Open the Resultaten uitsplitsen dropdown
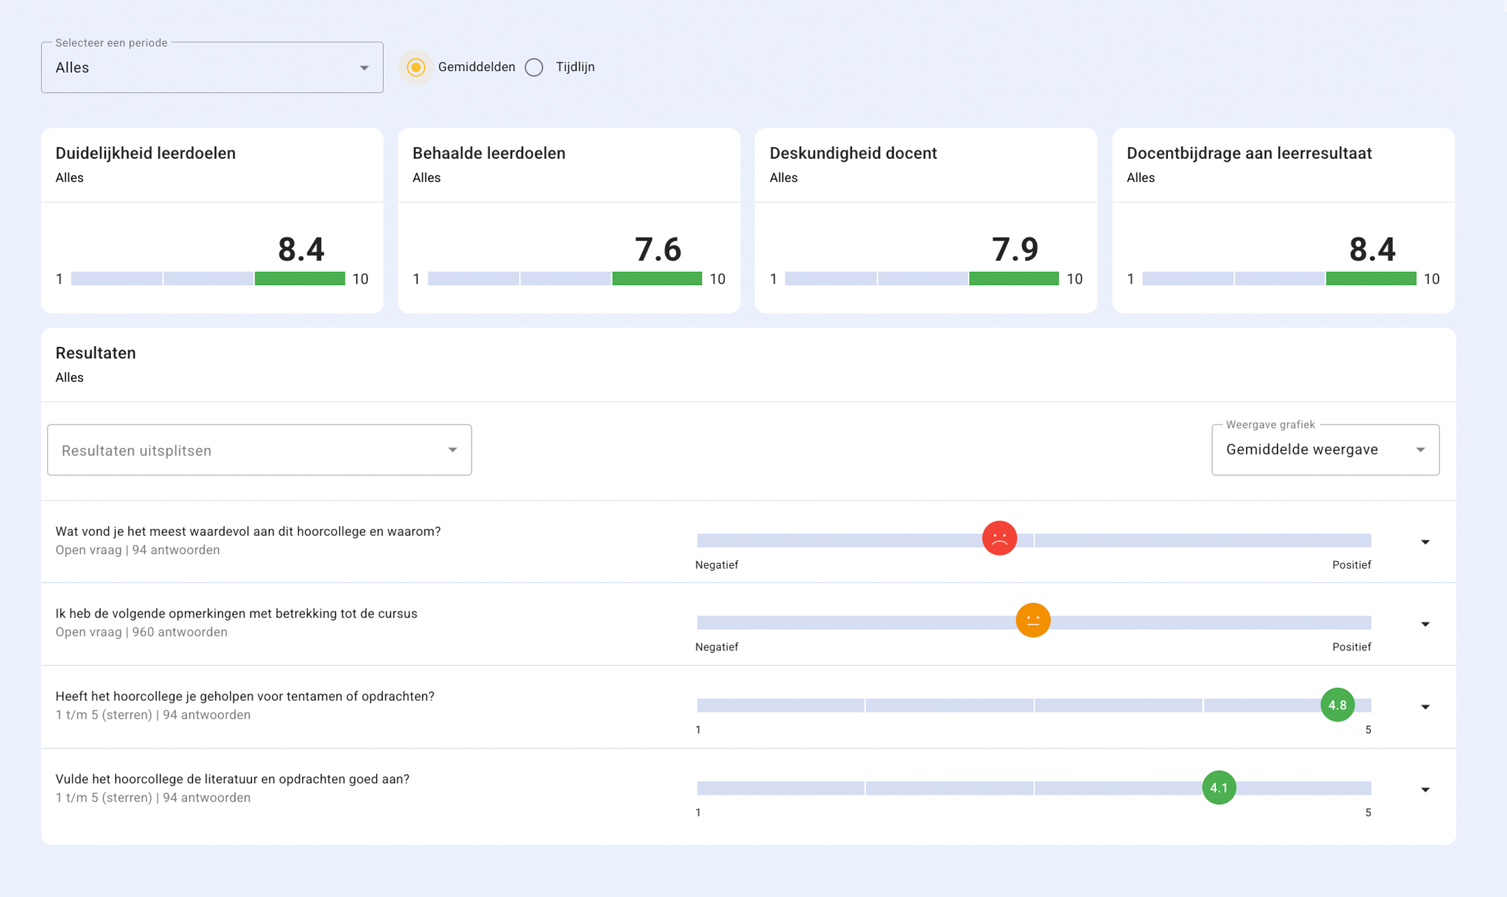The width and height of the screenshot is (1507, 897). (259, 450)
